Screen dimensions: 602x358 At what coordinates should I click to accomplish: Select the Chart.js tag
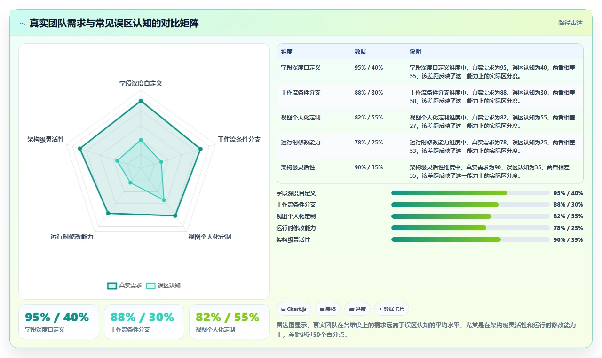pos(293,309)
